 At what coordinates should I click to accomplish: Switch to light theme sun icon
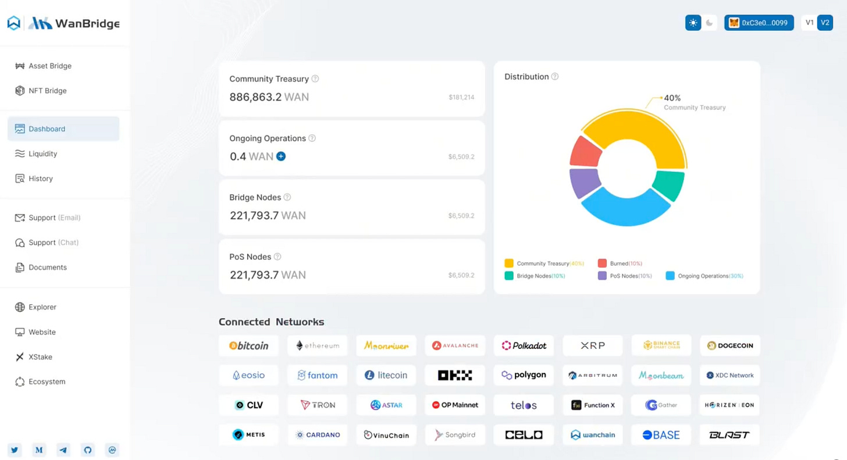(693, 23)
